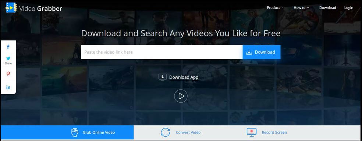Click the circular arrows Convert Video icon
The width and height of the screenshot is (362, 141).
pyautogui.click(x=165, y=133)
